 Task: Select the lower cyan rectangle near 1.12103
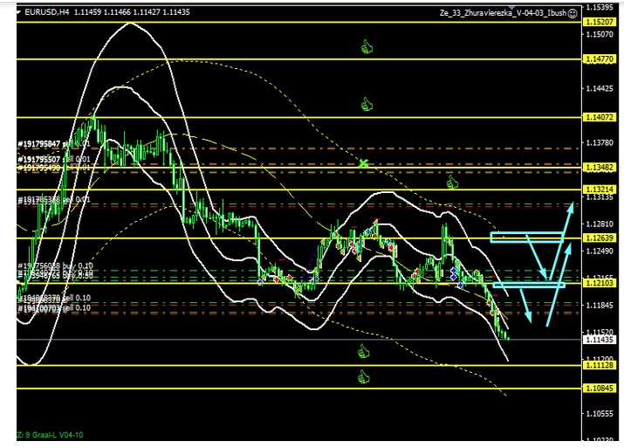pos(529,284)
